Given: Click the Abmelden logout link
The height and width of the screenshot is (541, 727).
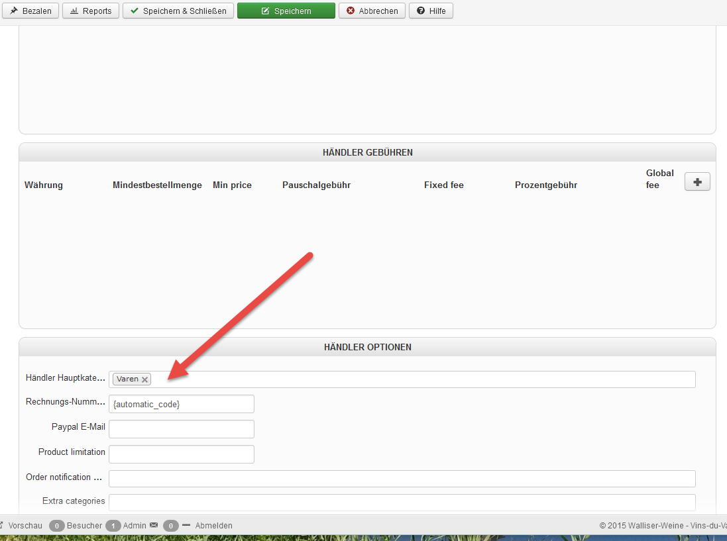Looking at the screenshot, I should click(x=214, y=526).
